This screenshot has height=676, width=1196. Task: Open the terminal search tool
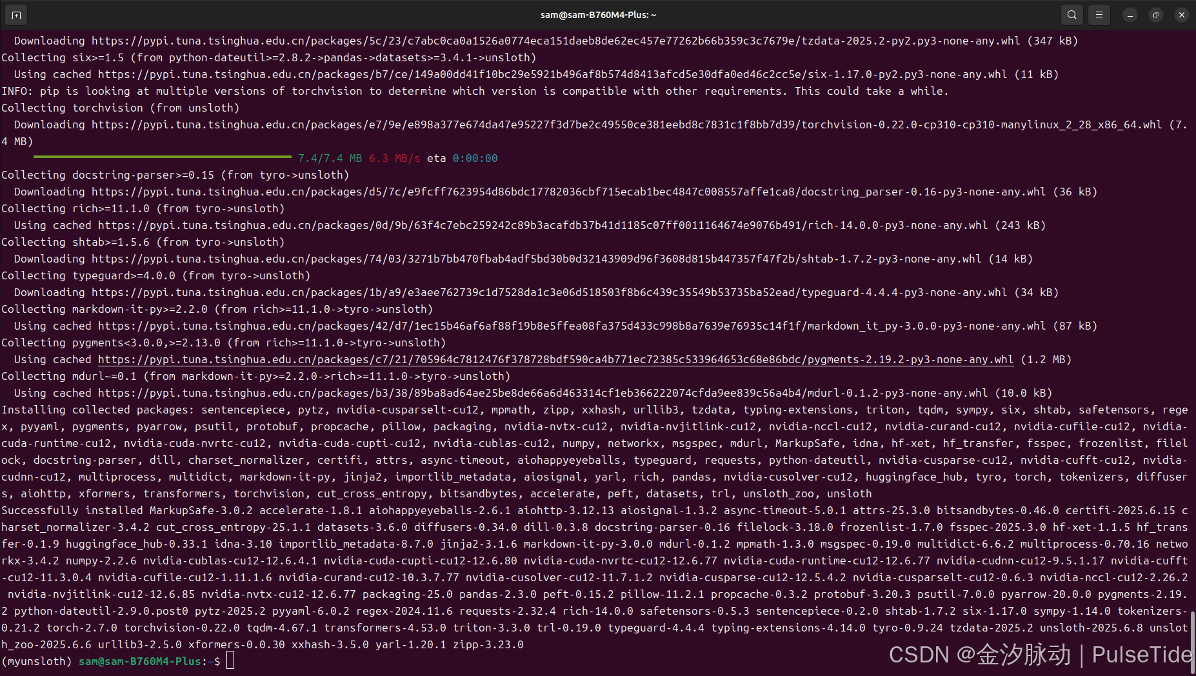click(1072, 15)
